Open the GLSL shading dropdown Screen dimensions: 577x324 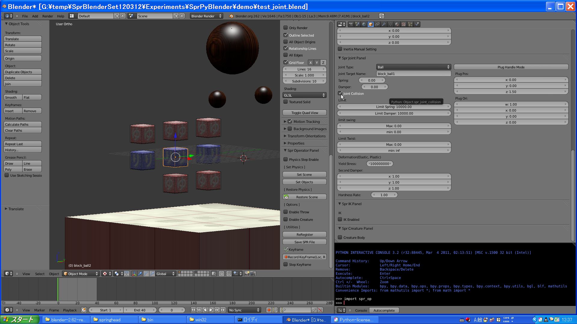point(304,95)
